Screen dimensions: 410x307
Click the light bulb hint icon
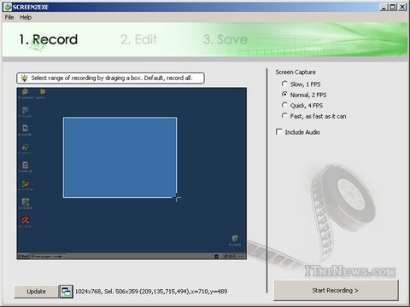click(x=25, y=78)
